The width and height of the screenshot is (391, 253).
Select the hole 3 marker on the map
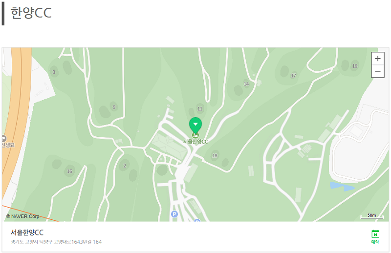click(x=54, y=72)
